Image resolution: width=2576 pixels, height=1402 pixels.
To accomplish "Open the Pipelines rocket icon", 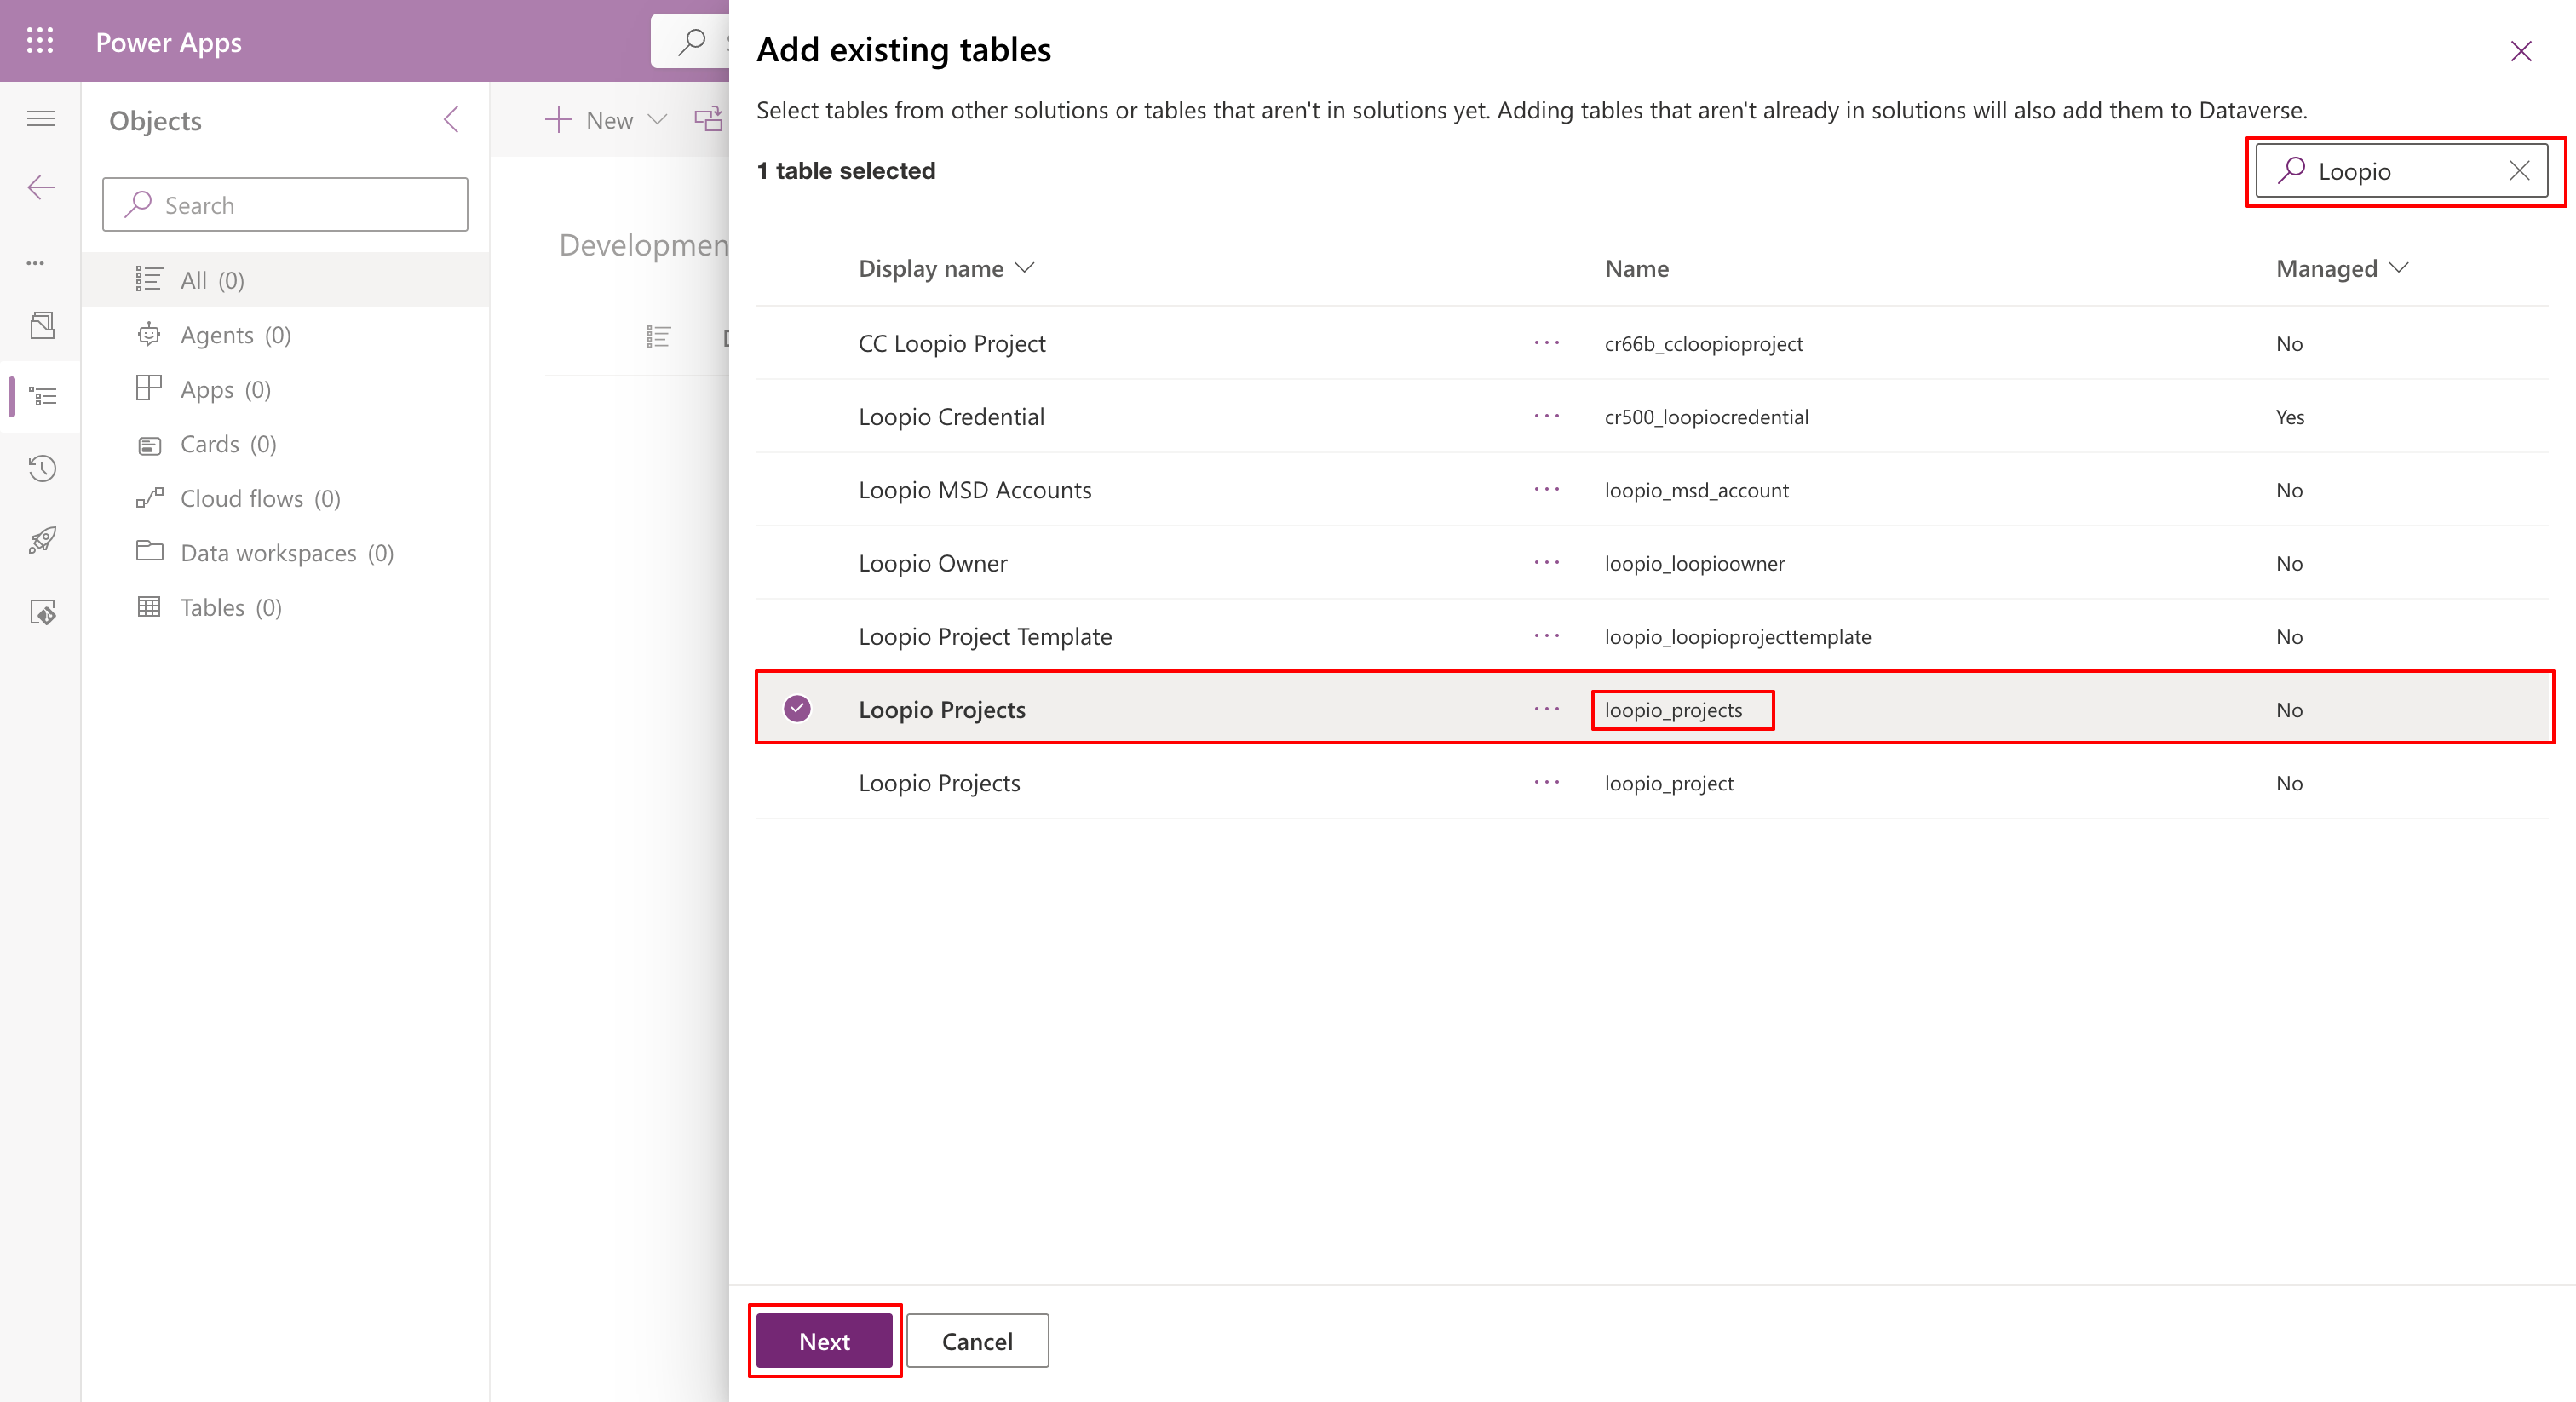I will [42, 541].
